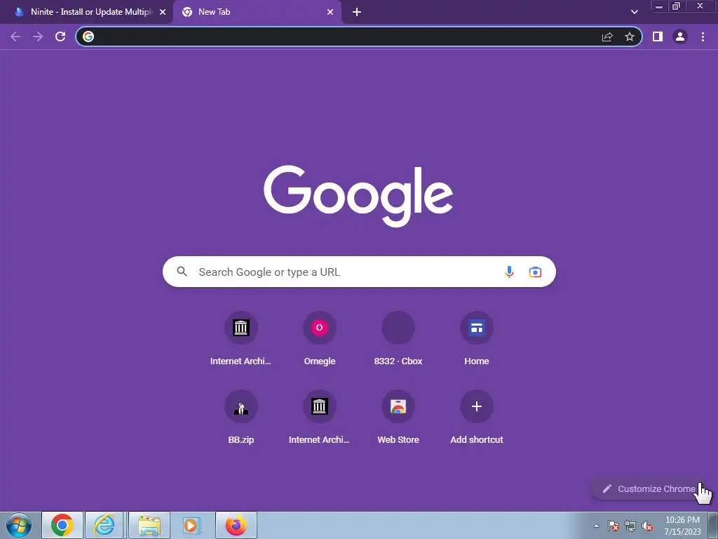Click the Action Center flag icon

click(x=614, y=526)
